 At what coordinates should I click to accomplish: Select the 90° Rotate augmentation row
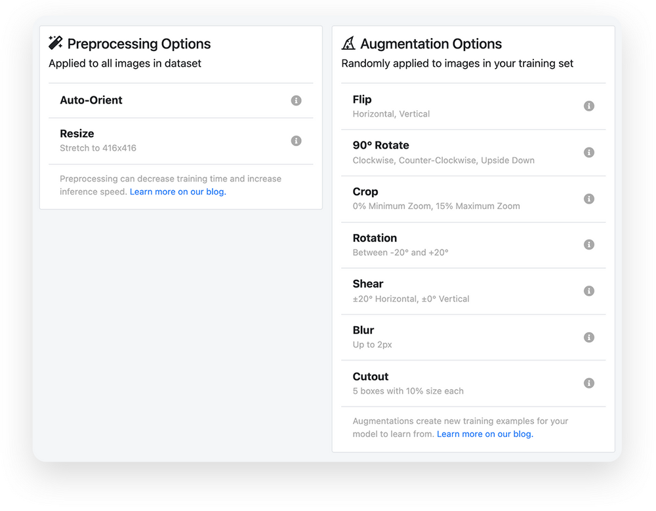[x=443, y=153]
